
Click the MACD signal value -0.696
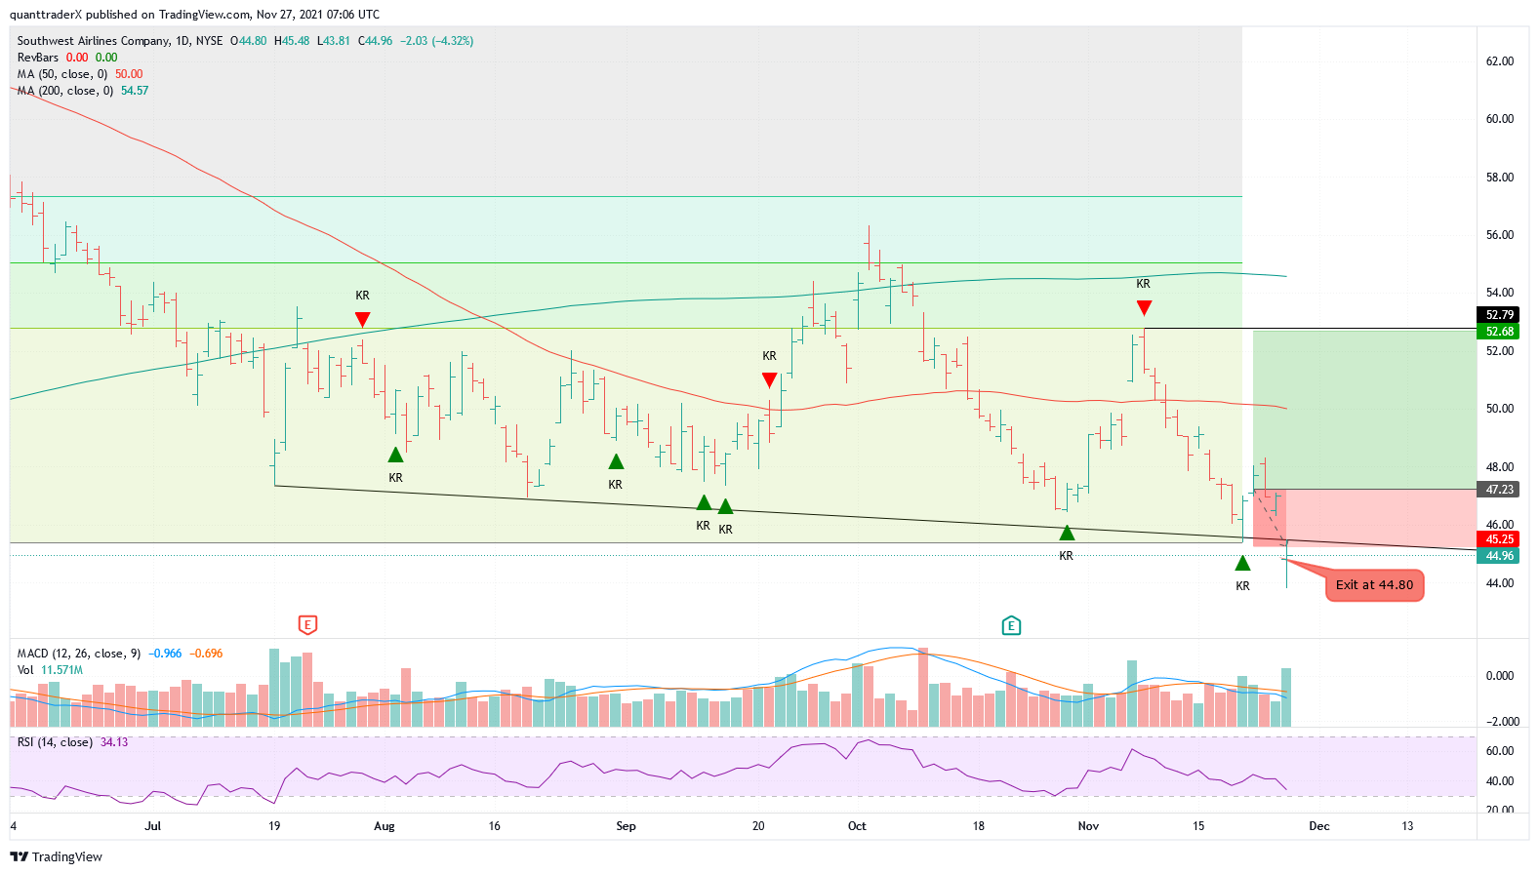pos(206,654)
